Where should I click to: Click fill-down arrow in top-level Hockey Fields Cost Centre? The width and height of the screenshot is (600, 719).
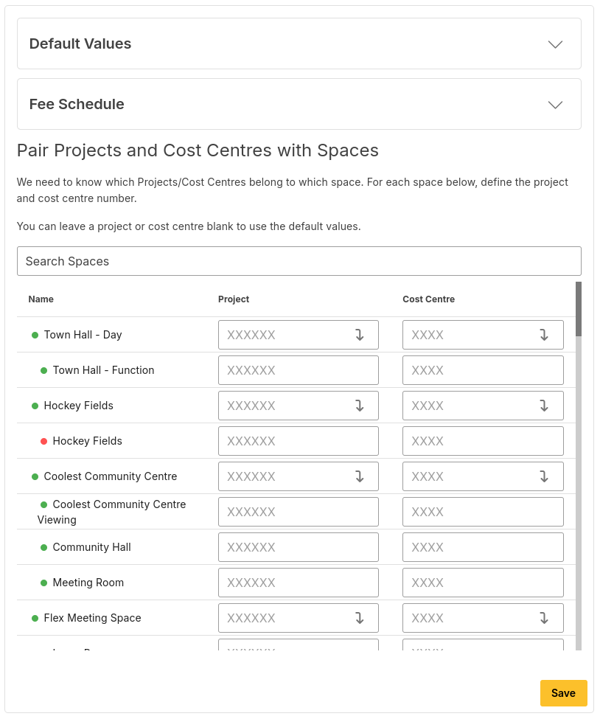coord(544,406)
